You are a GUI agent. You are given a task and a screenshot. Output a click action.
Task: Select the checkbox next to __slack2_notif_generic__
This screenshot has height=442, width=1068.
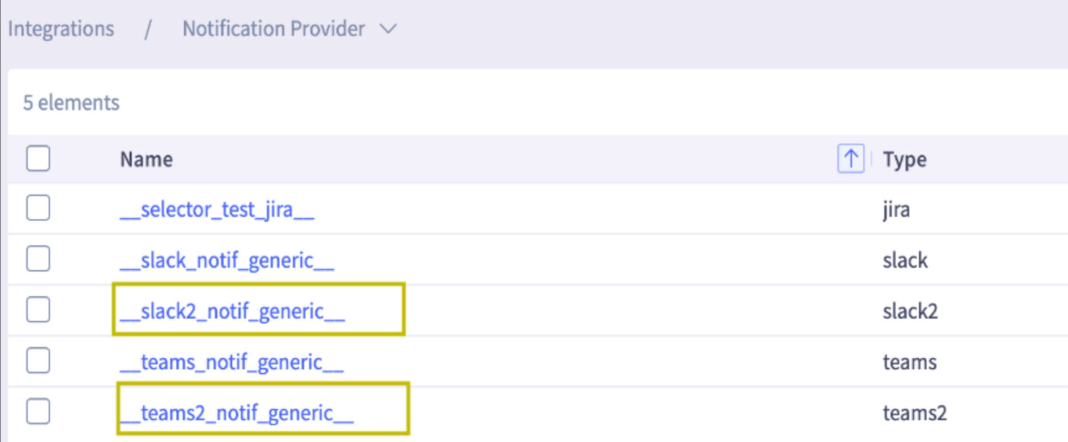coord(37,310)
